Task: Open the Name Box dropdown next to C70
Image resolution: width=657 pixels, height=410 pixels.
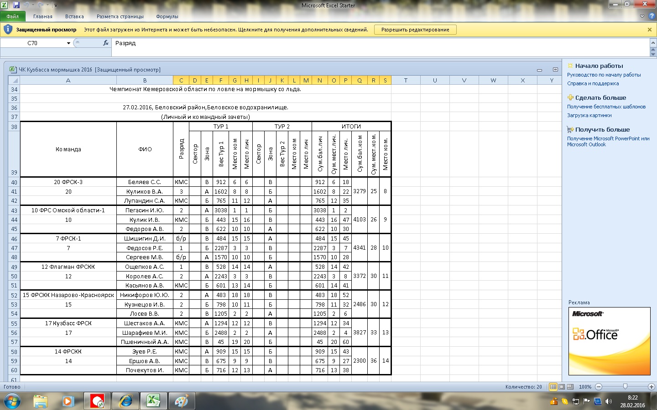Action: tap(68, 43)
